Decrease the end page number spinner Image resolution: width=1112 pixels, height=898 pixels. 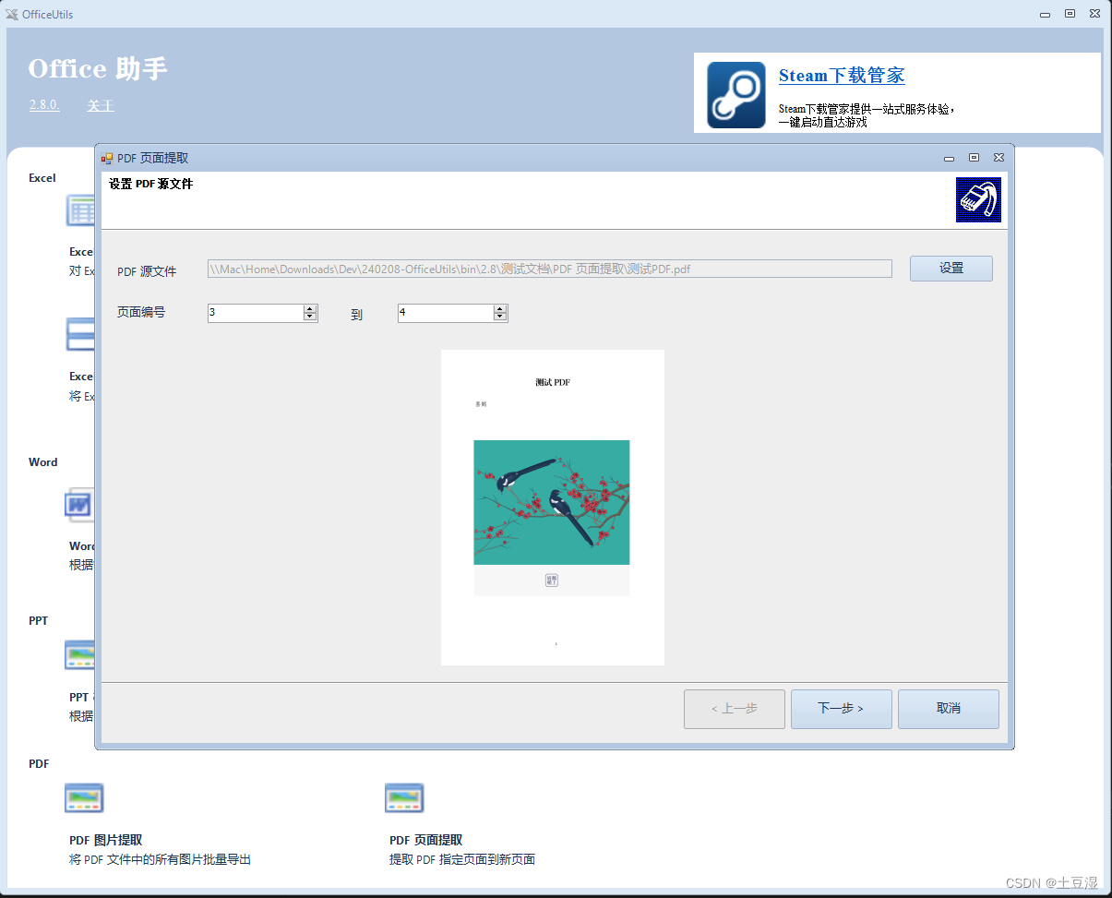(x=500, y=317)
